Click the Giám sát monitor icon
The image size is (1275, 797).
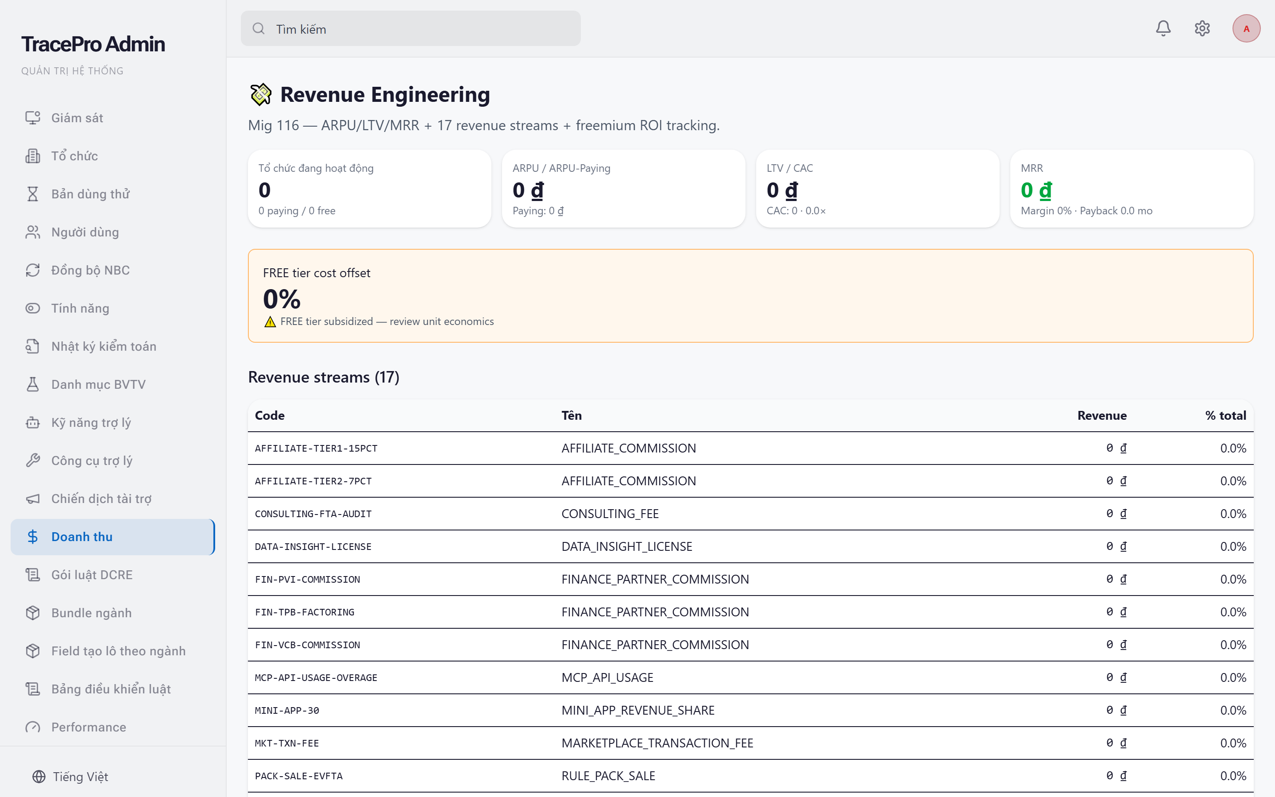tap(33, 117)
